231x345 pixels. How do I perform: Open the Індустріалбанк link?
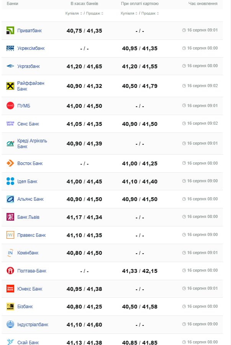(33, 325)
